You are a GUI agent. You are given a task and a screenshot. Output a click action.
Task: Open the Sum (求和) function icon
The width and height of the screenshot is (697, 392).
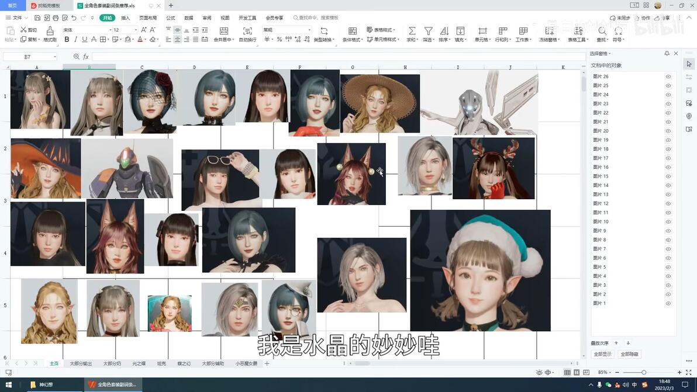(x=412, y=31)
